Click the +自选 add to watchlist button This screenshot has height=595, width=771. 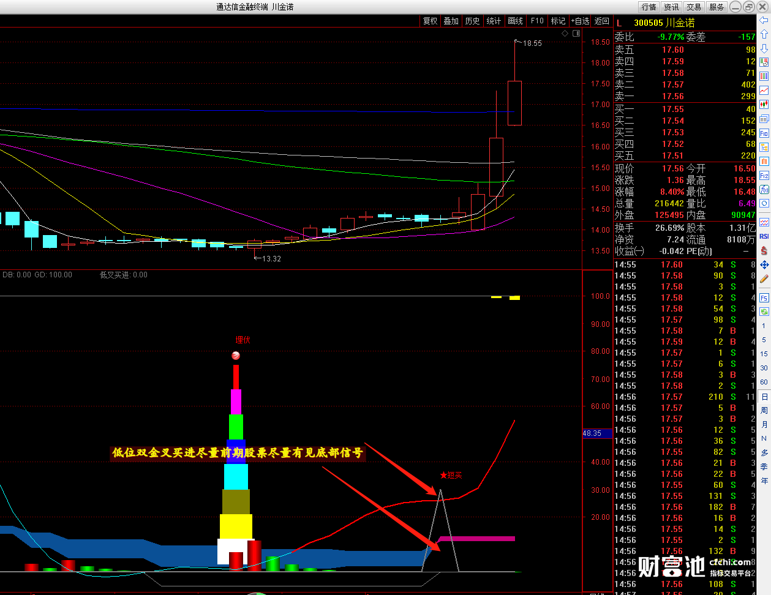(580, 21)
